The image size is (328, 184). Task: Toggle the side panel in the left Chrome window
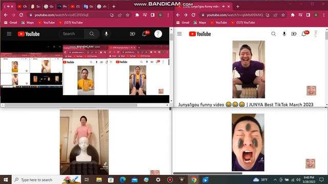(x=153, y=15)
